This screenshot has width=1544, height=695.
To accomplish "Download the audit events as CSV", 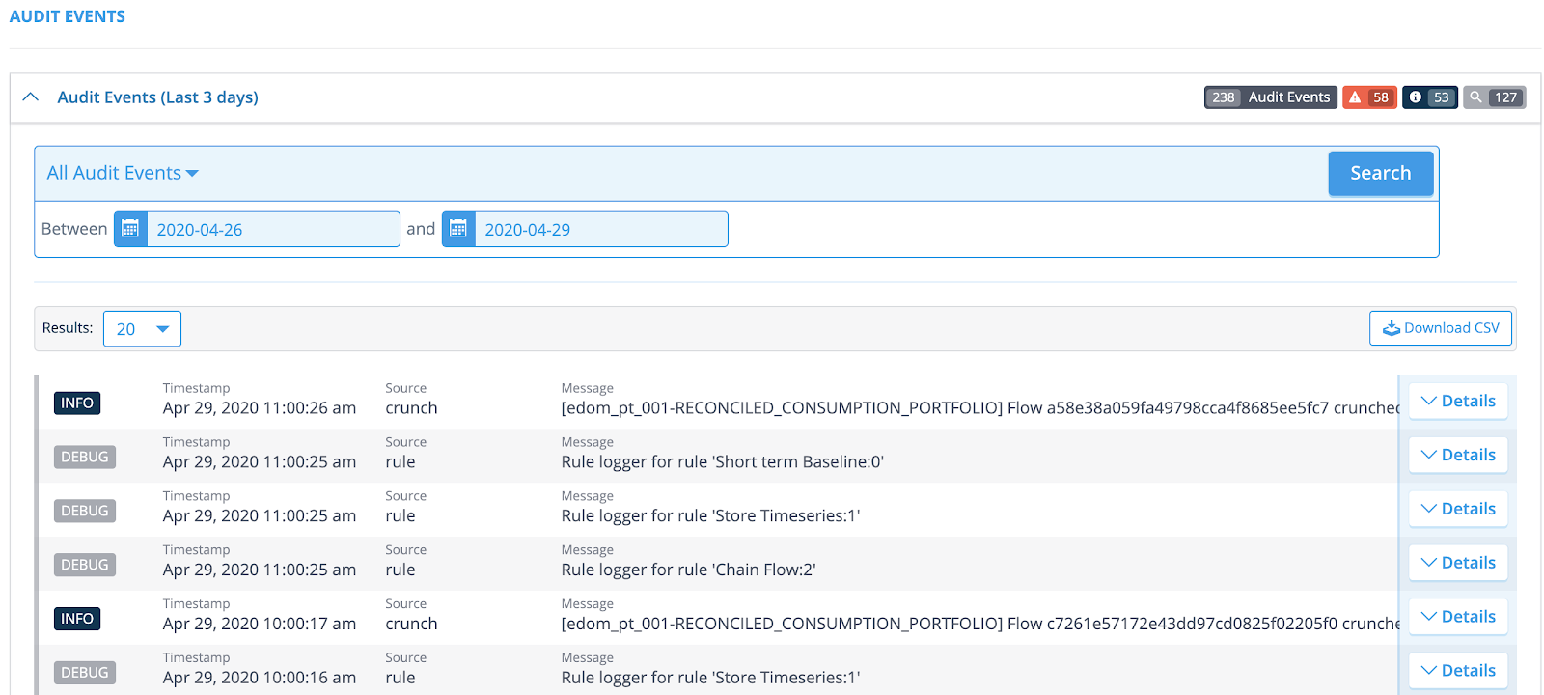I will coord(1440,328).
